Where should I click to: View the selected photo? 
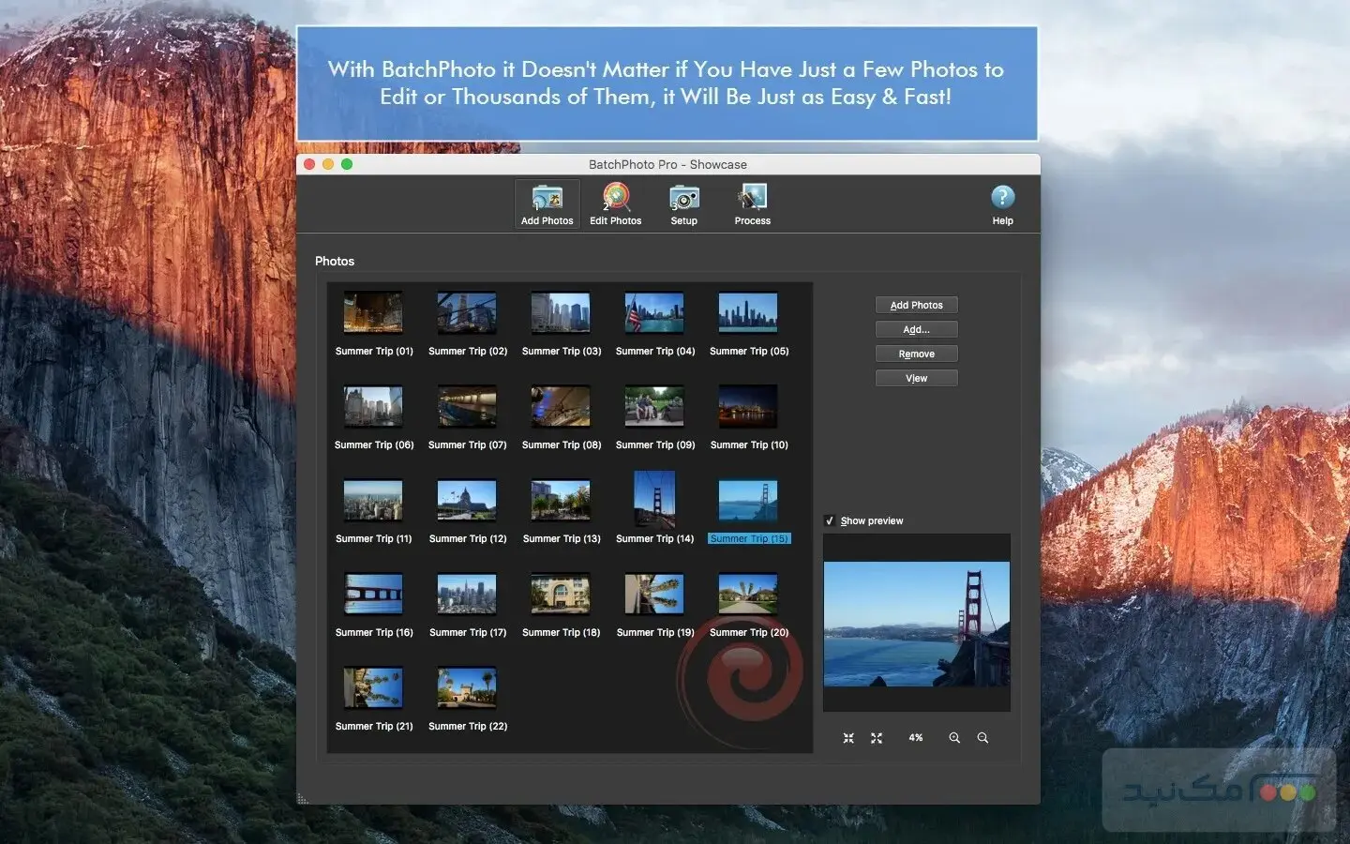916,378
